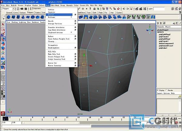Viewport: 182px width, 131px height.
Task: Open the Layers menu in layer editor
Action: click(160, 93)
